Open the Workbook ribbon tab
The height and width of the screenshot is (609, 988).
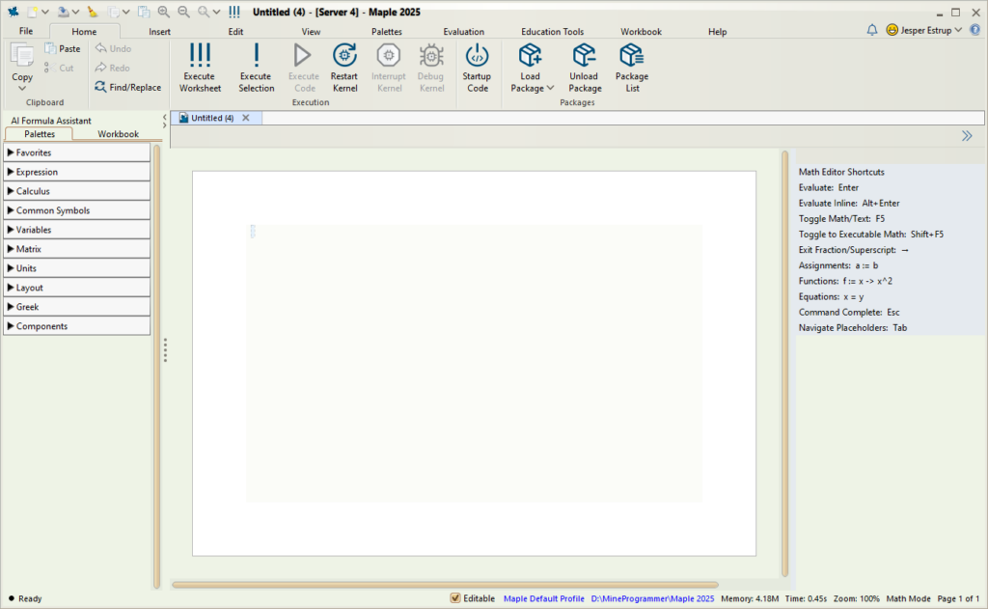tap(641, 32)
